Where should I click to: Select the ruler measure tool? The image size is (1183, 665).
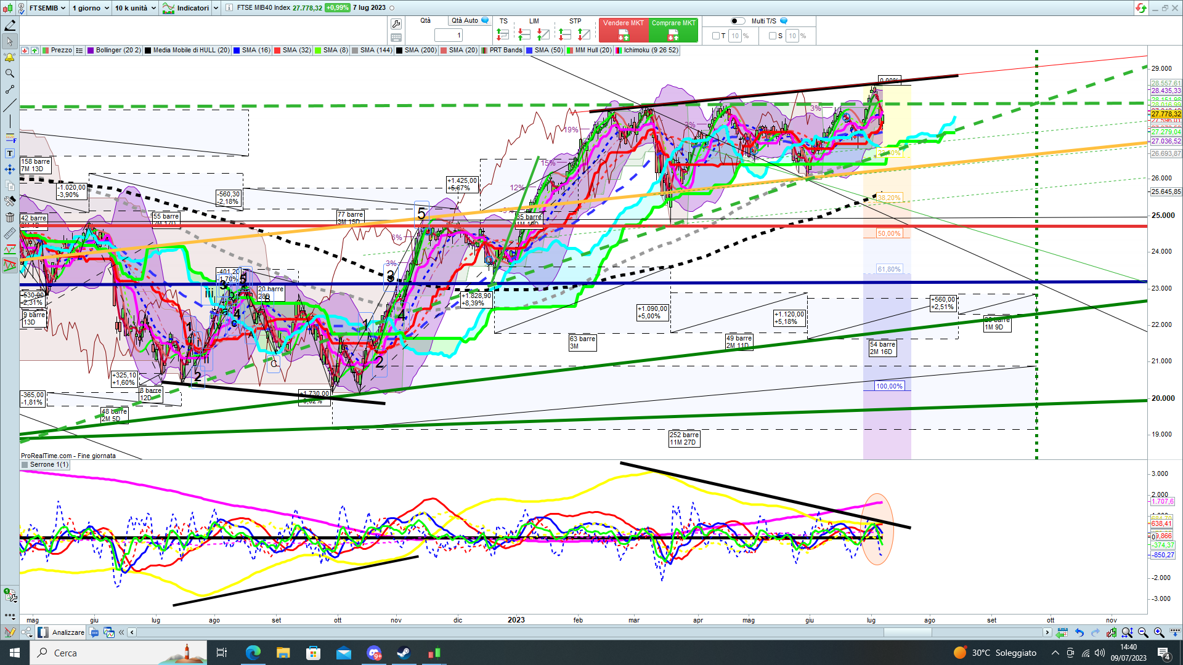(10, 233)
